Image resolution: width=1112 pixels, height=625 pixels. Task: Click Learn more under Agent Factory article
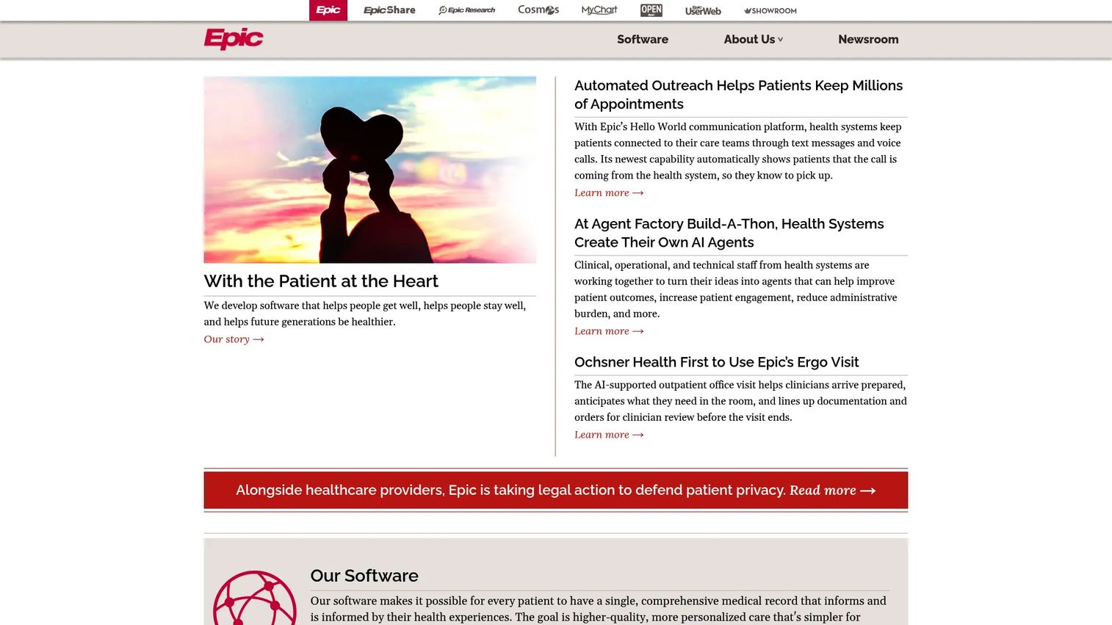[x=609, y=331]
